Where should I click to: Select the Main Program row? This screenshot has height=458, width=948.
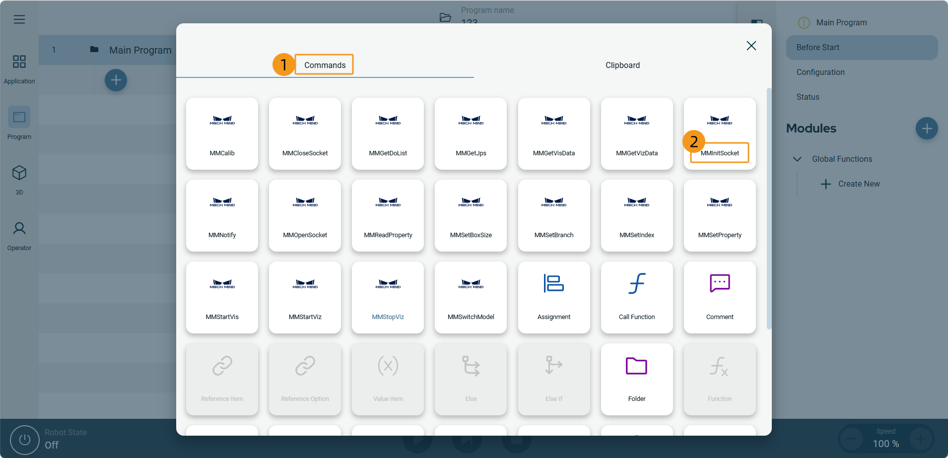point(108,50)
